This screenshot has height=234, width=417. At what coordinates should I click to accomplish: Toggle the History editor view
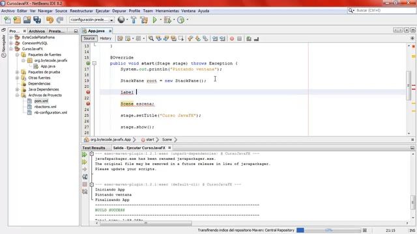106,38
